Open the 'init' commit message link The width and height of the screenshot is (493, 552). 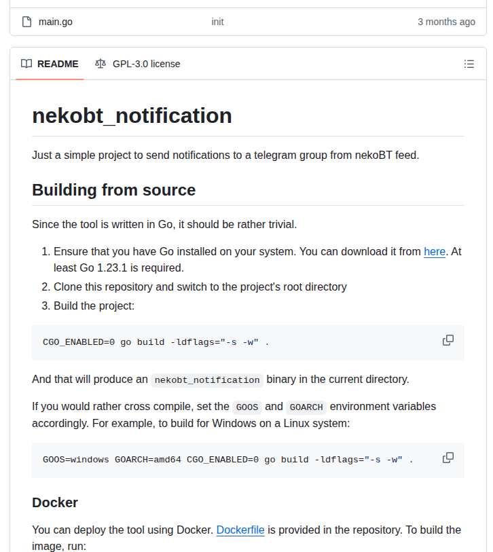tap(217, 22)
